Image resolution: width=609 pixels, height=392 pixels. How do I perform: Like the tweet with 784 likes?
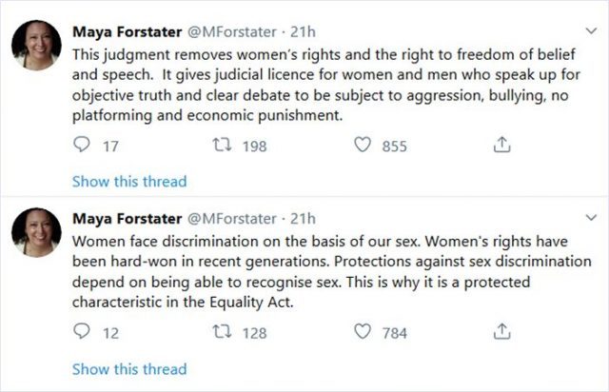coord(363,332)
